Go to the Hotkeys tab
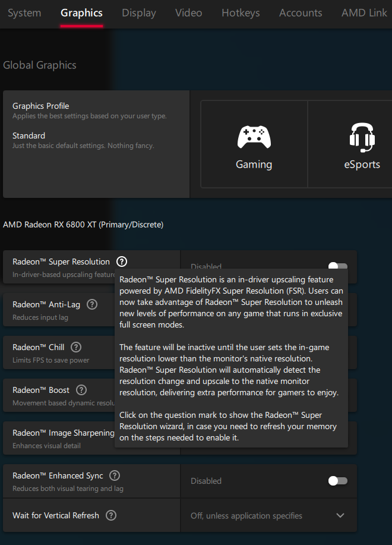 241,13
